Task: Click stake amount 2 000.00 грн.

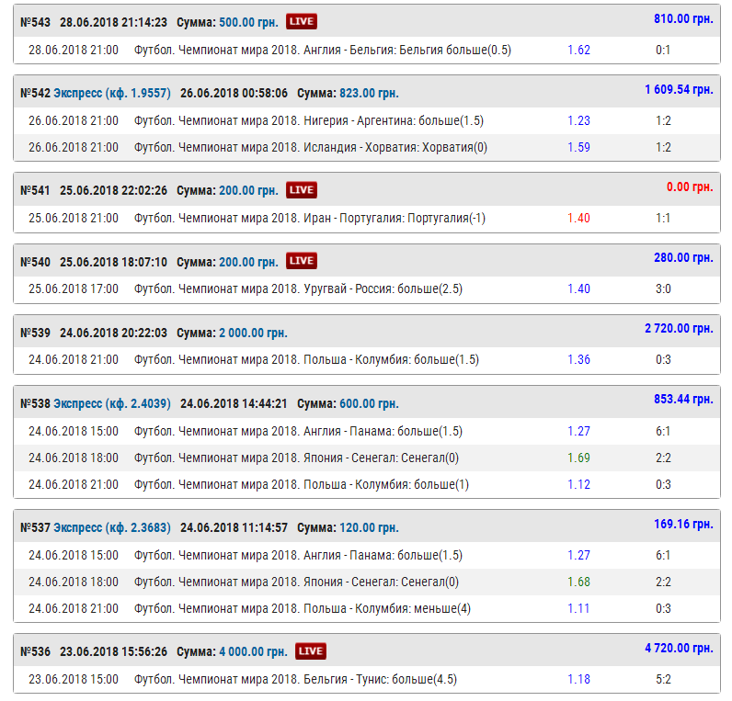Action: coord(253,333)
